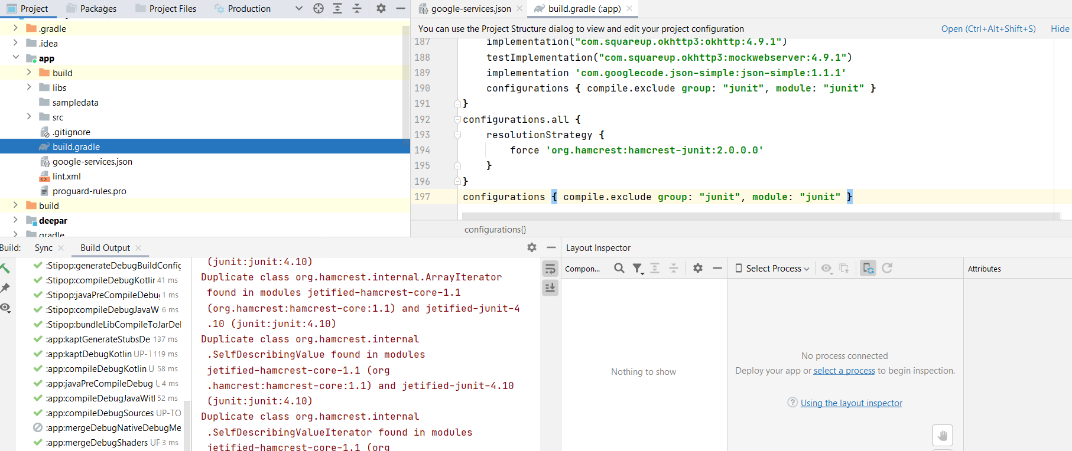1072x451 pixels.
Task: Switch to the Project view tab
Action: pos(27,8)
